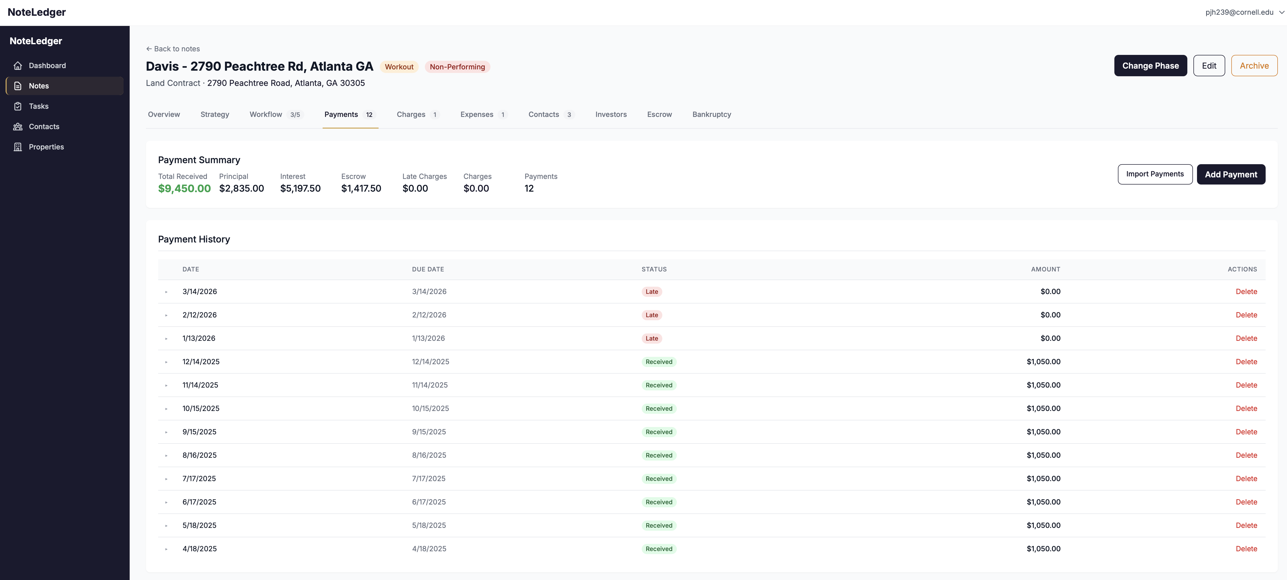This screenshot has width=1287, height=580.
Task: Select the Notes document icon in sidebar
Action: 18,85
